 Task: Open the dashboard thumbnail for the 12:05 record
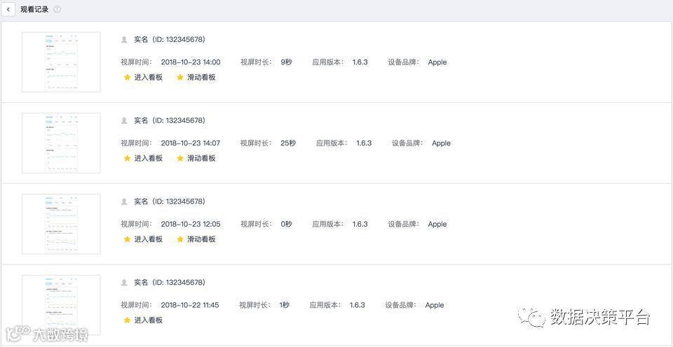[61, 224]
